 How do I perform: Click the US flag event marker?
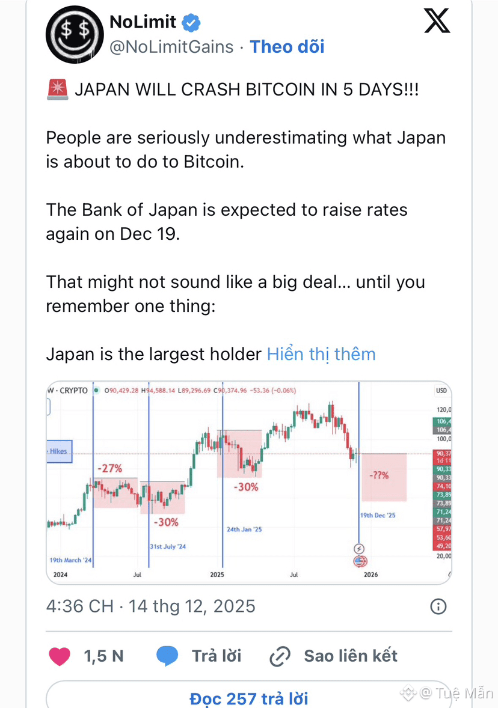tap(360, 561)
